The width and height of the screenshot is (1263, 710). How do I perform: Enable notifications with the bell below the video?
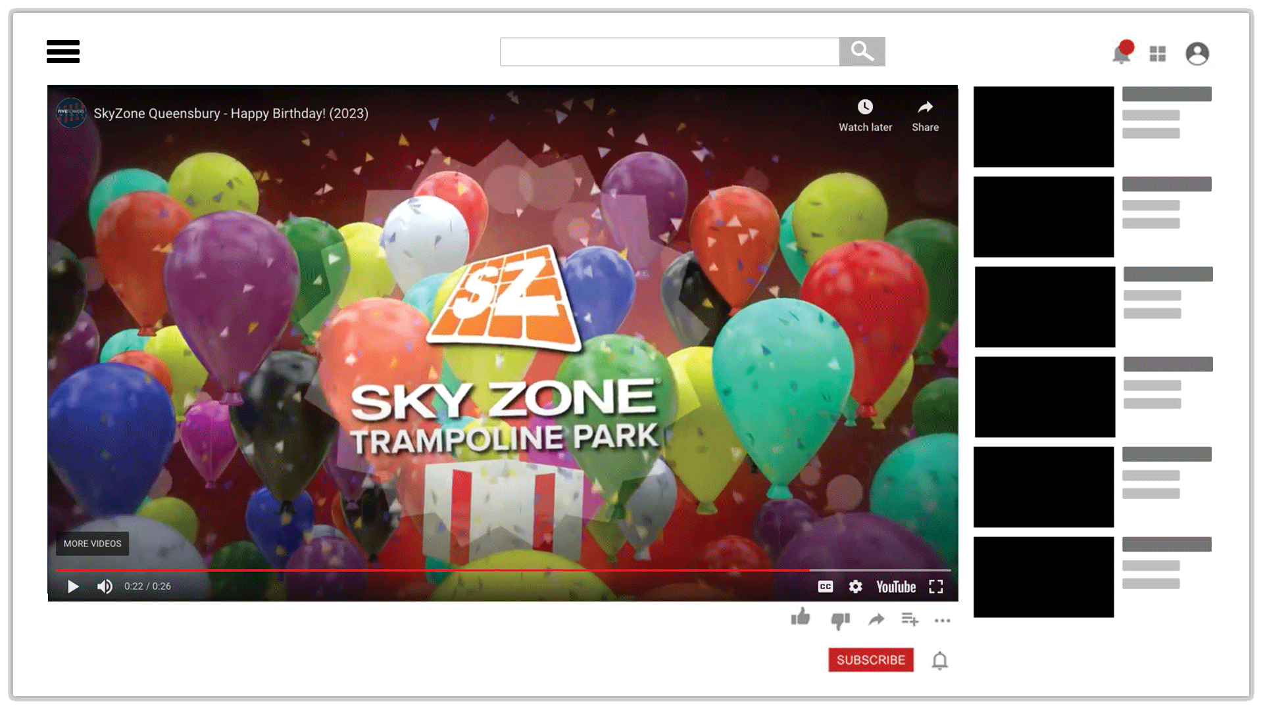click(x=940, y=660)
